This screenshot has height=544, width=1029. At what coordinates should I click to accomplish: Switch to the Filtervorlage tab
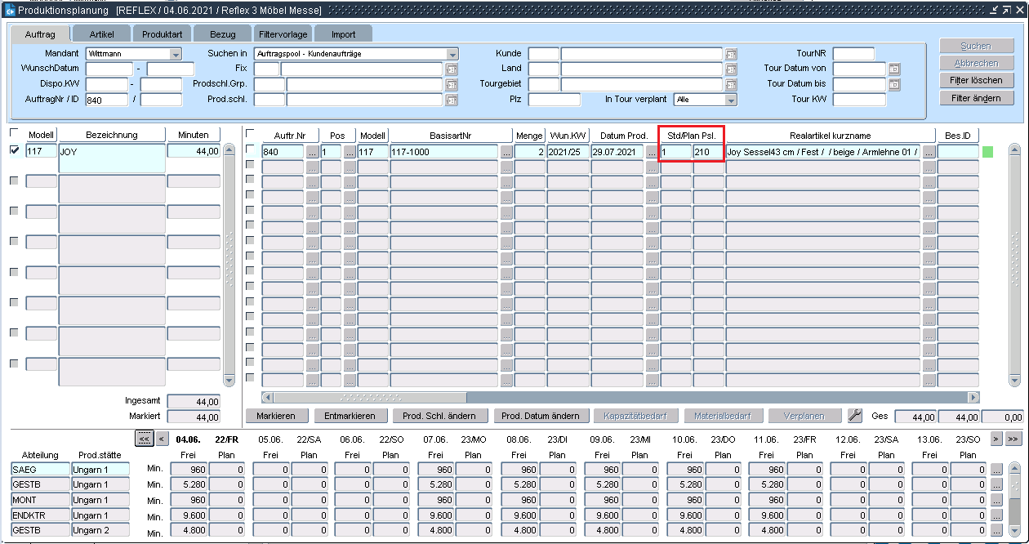(x=283, y=34)
